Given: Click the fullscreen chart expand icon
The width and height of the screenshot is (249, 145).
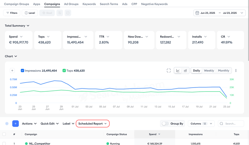Looking at the screenshot, I should click(x=169, y=71).
